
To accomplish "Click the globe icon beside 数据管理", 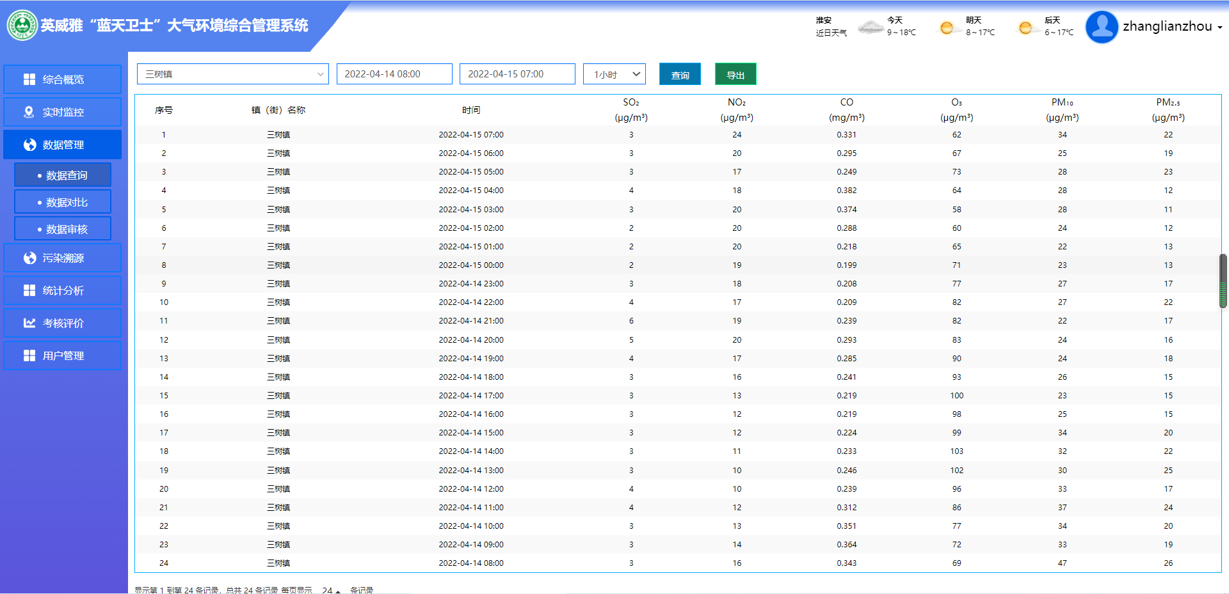I will [29, 145].
